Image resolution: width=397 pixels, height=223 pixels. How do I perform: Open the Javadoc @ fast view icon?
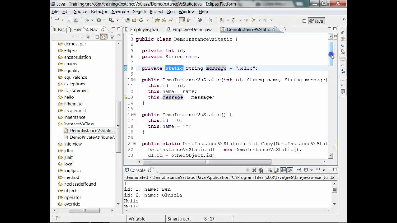coord(343,45)
